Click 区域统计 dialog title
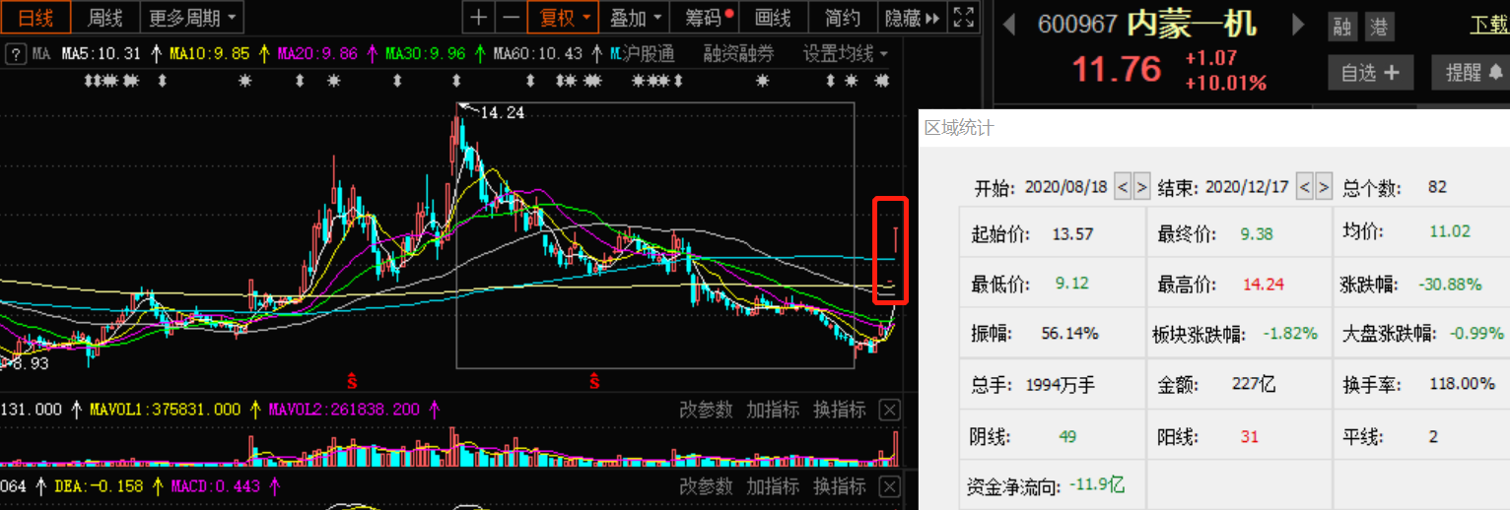The height and width of the screenshot is (510, 1510). point(959,128)
